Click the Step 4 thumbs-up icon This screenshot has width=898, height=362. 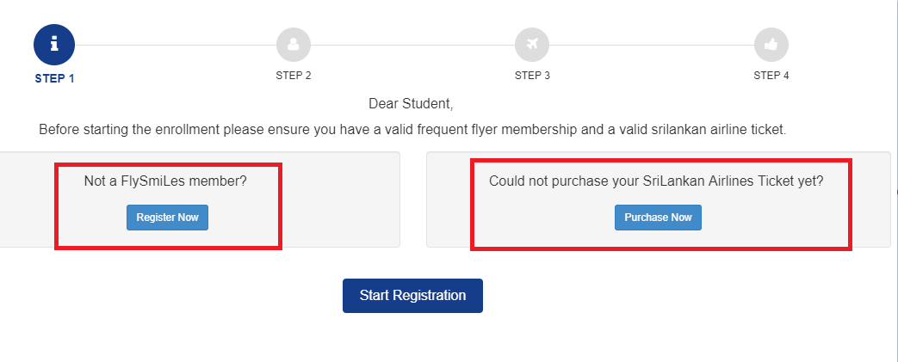click(771, 44)
